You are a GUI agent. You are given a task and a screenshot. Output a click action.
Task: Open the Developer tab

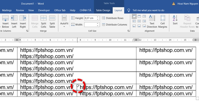(x=44, y=10)
